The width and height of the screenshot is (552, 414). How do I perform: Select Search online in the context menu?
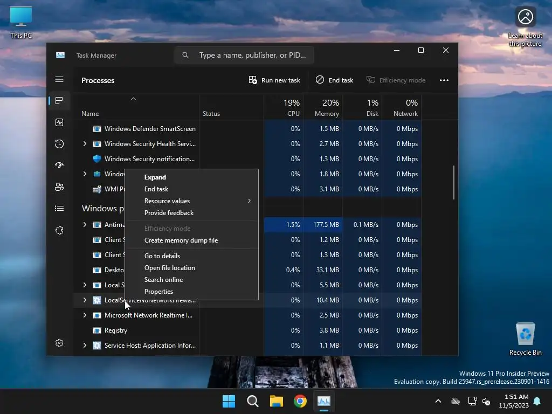191,280
